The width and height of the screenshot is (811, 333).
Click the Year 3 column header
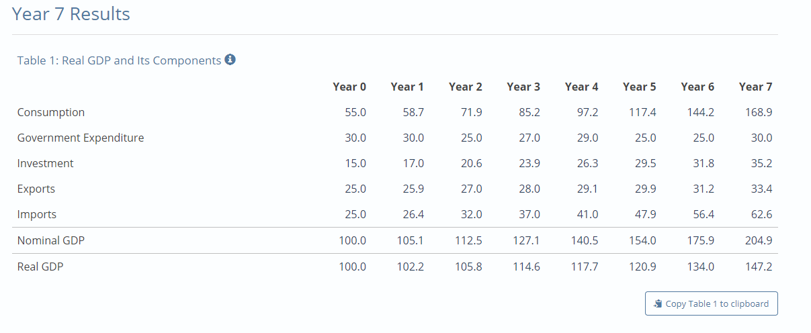pyautogui.click(x=523, y=87)
